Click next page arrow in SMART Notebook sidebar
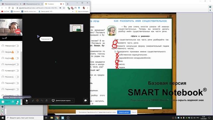This screenshot has width=213, height=120. pyautogui.click(x=2, y=107)
